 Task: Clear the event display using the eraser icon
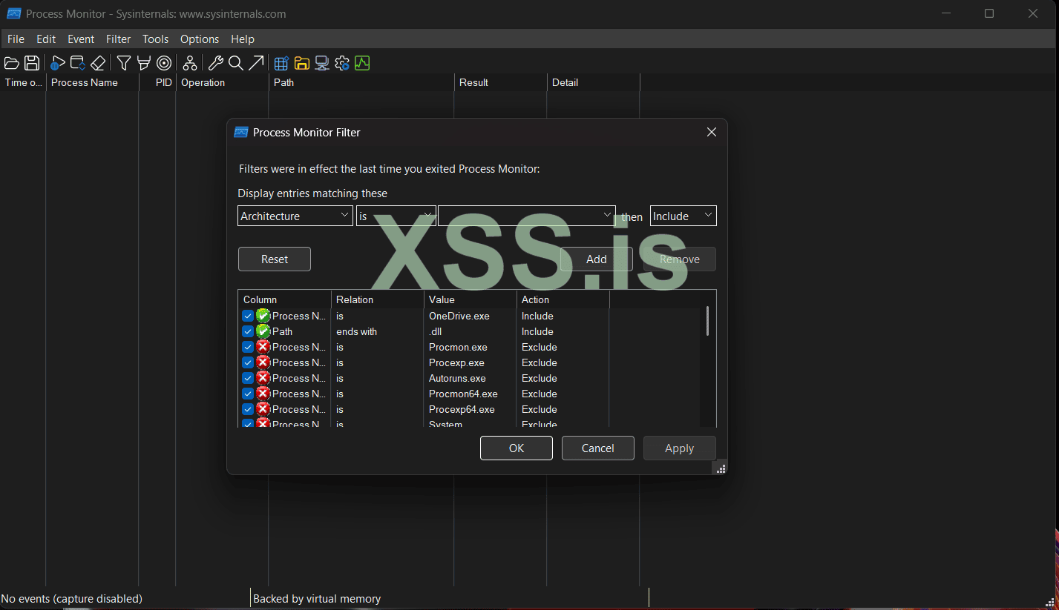point(97,63)
